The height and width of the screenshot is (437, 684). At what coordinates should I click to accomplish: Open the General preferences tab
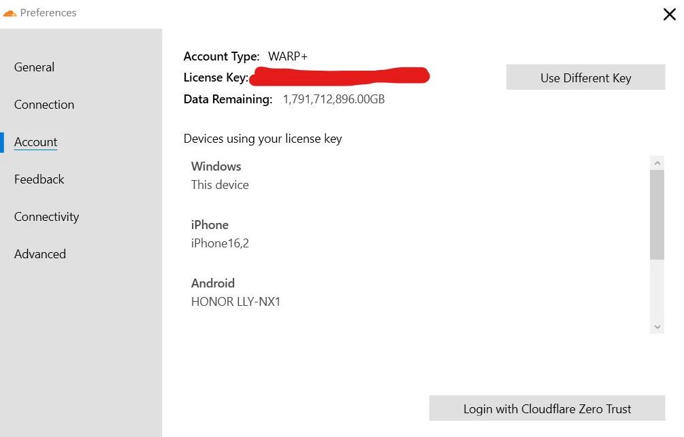34,67
